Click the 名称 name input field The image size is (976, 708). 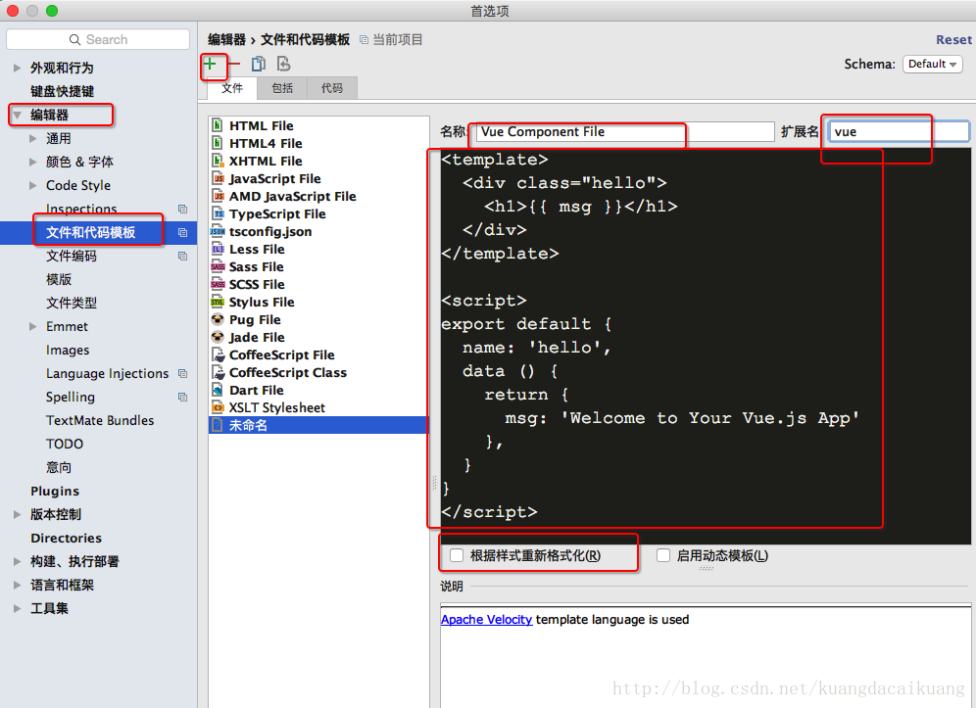click(x=625, y=132)
